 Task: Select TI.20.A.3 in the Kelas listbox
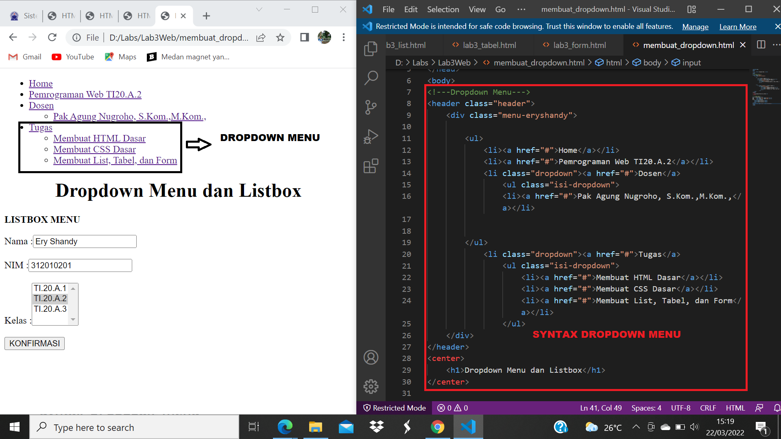(50, 309)
